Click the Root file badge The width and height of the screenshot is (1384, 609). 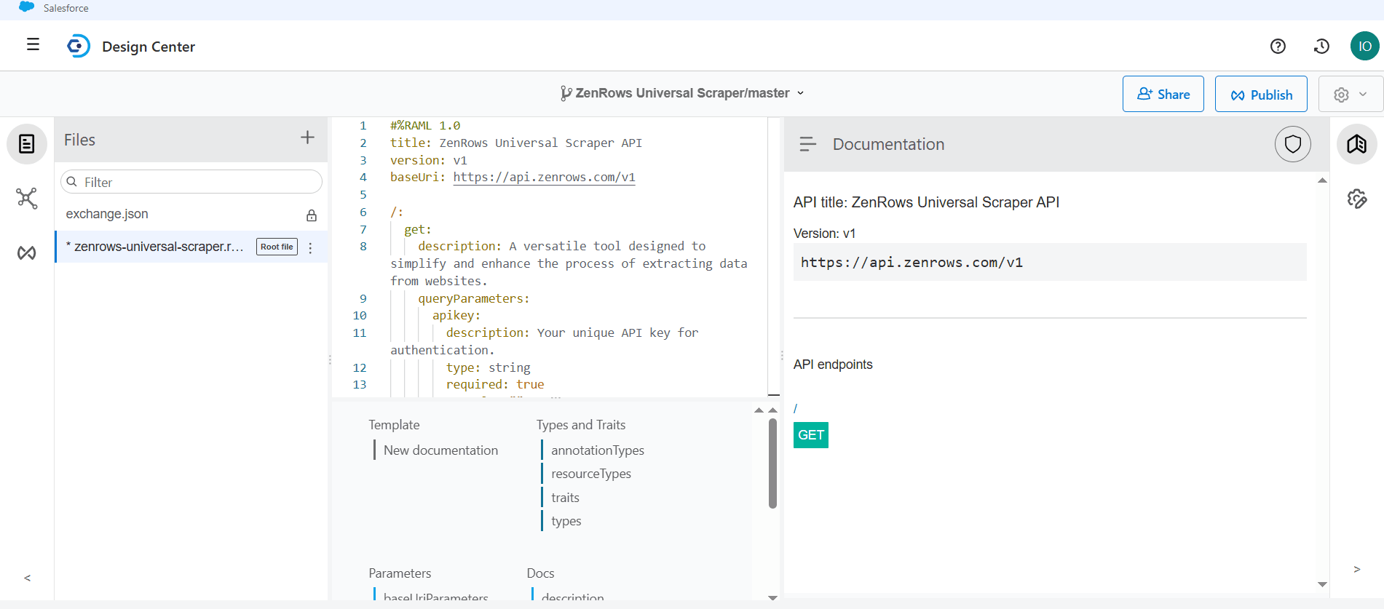277,247
